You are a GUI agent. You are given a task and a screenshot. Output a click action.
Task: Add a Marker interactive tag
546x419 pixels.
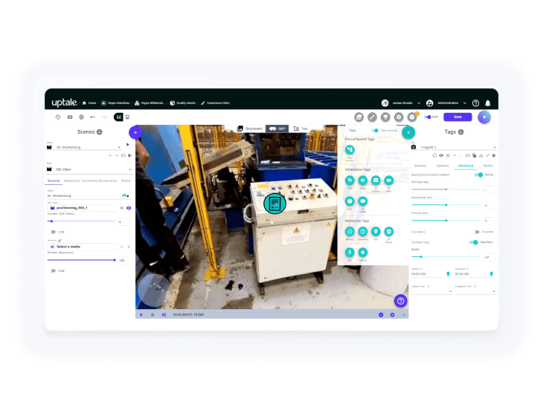point(350,232)
